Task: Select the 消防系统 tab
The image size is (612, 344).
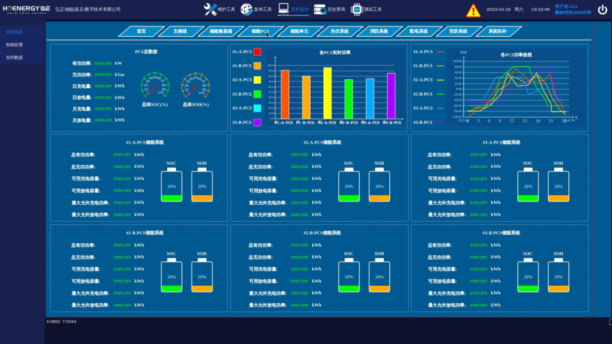Action: [x=379, y=31]
